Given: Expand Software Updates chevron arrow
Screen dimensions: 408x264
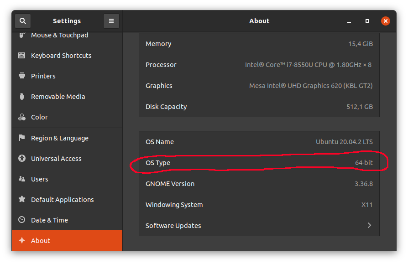Looking at the screenshot, I should (369, 225).
